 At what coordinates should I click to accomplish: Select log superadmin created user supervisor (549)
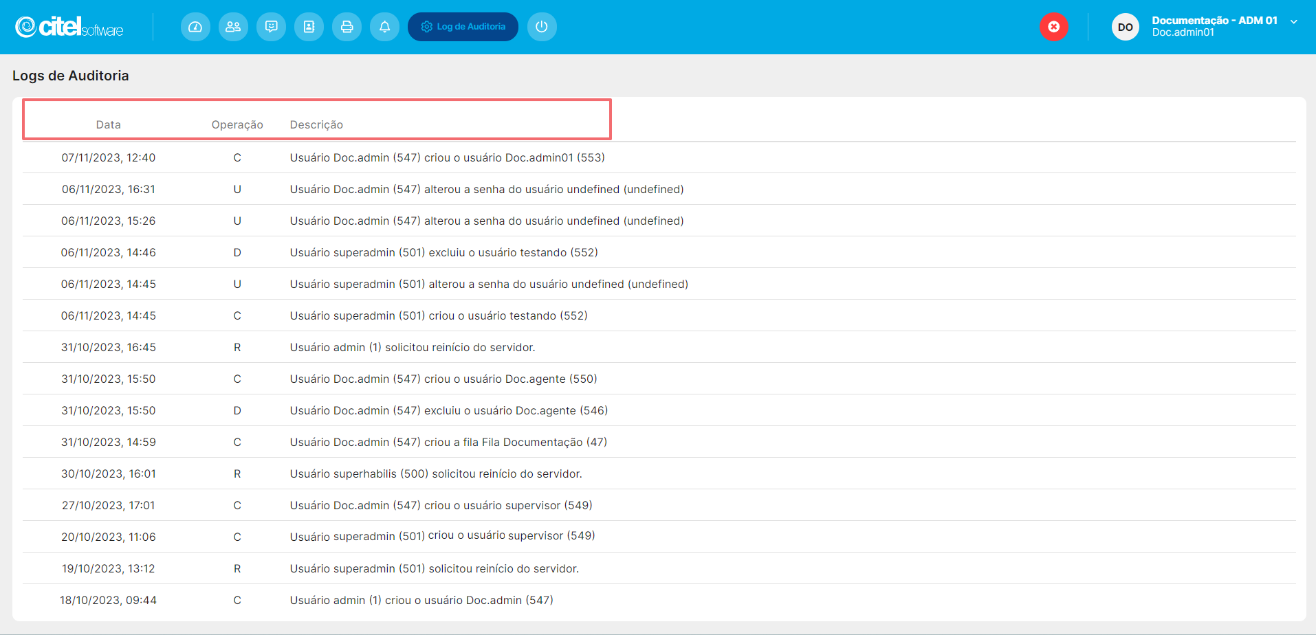(443, 536)
